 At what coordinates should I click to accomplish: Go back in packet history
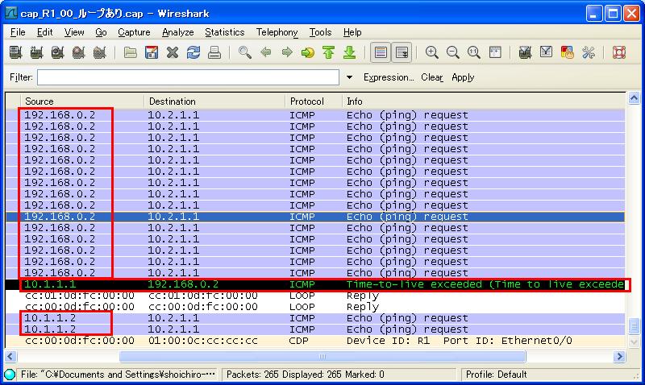click(266, 52)
